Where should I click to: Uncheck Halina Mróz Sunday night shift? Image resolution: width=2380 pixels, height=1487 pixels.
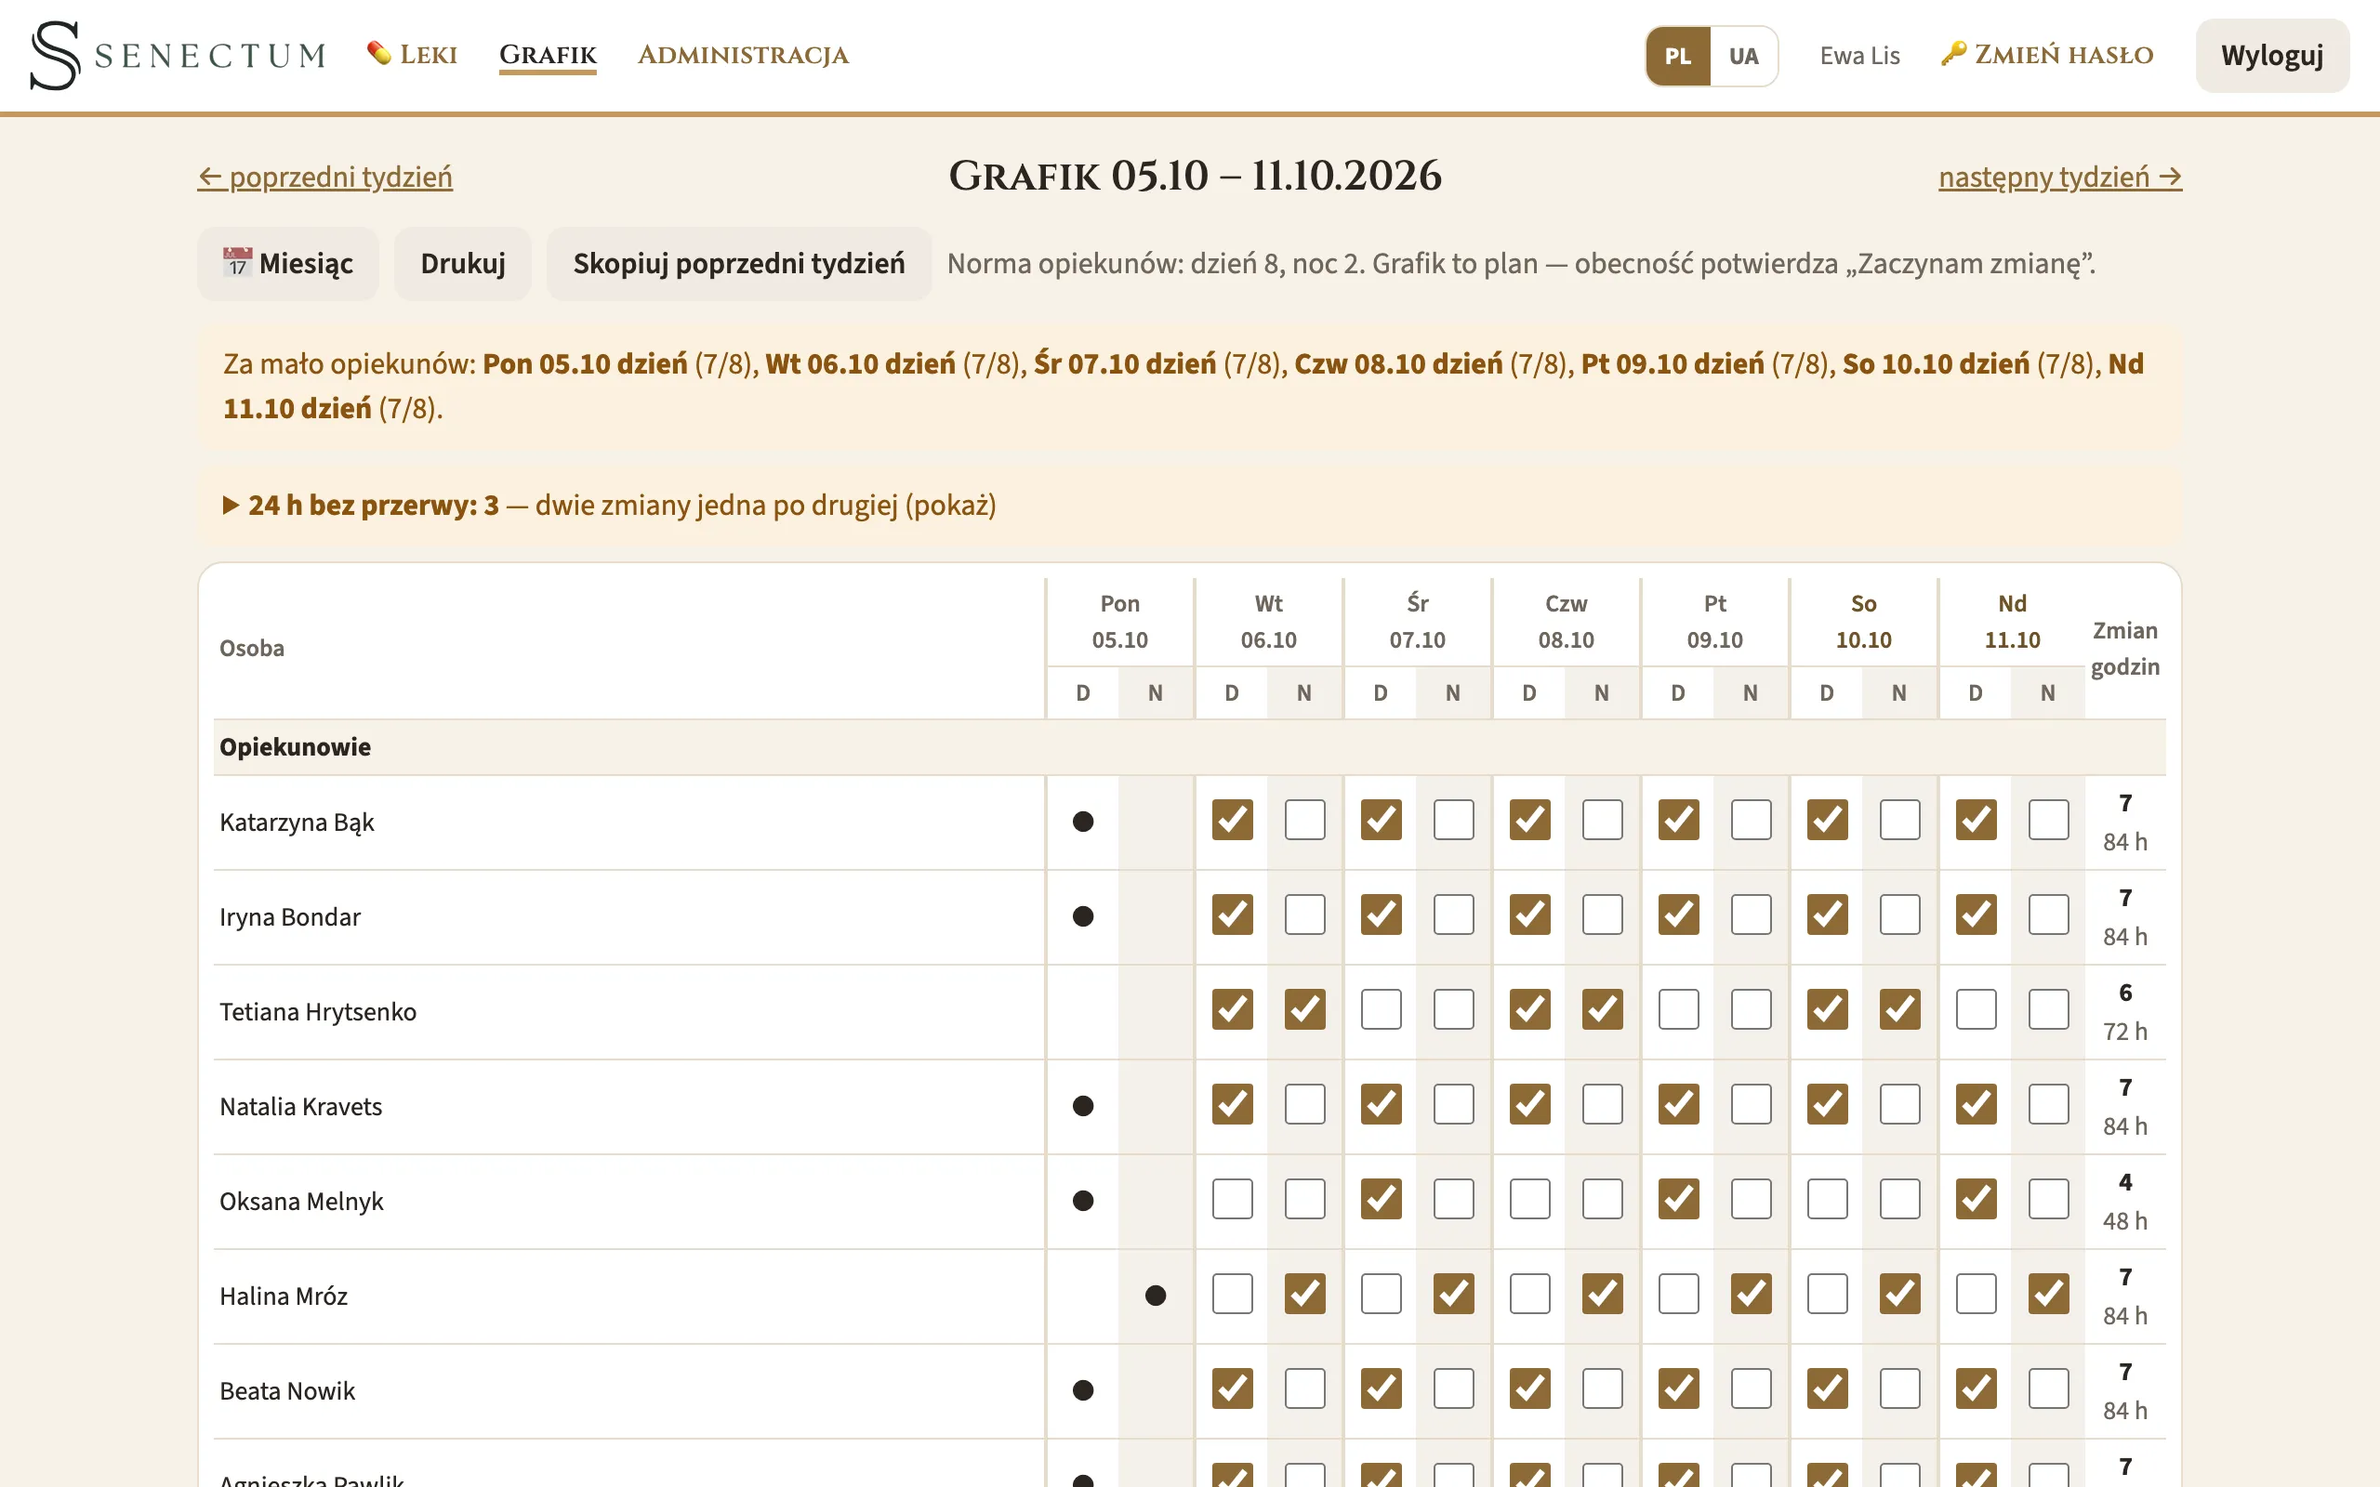tap(2049, 1295)
